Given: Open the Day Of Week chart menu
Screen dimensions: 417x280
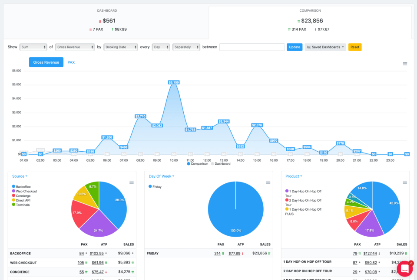Looking at the screenshot, I should coord(268,182).
